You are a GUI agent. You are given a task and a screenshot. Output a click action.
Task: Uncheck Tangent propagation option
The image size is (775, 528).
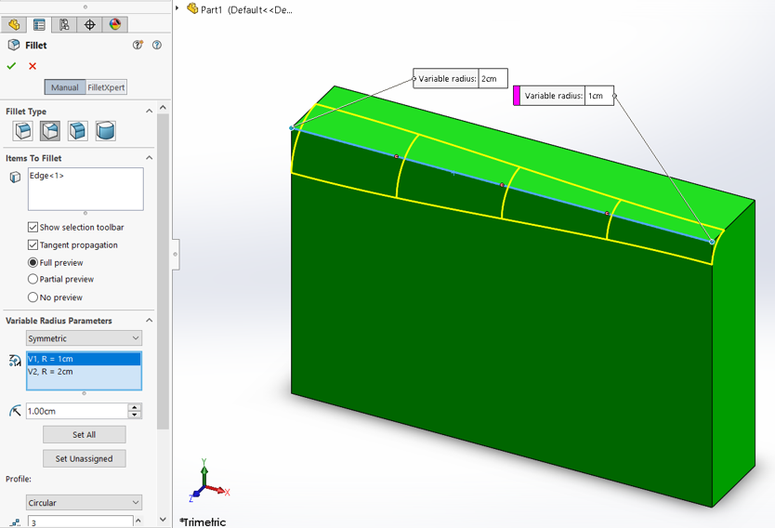33,245
